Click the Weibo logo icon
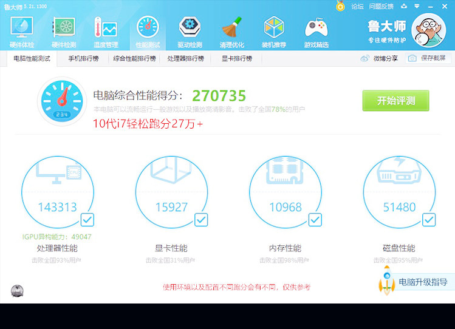Image resolution: width=455 pixels, height=329 pixels. [x=364, y=58]
